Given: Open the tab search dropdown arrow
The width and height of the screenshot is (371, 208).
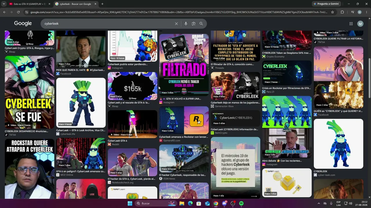Looking at the screenshot, I should (4, 4).
